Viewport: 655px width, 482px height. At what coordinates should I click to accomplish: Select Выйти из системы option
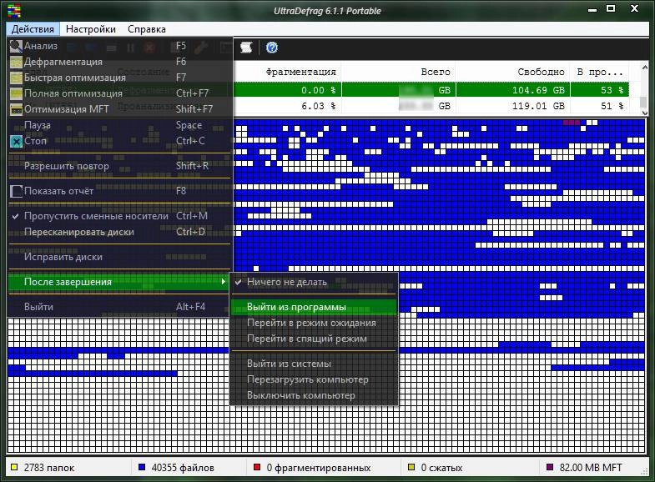tap(313, 364)
